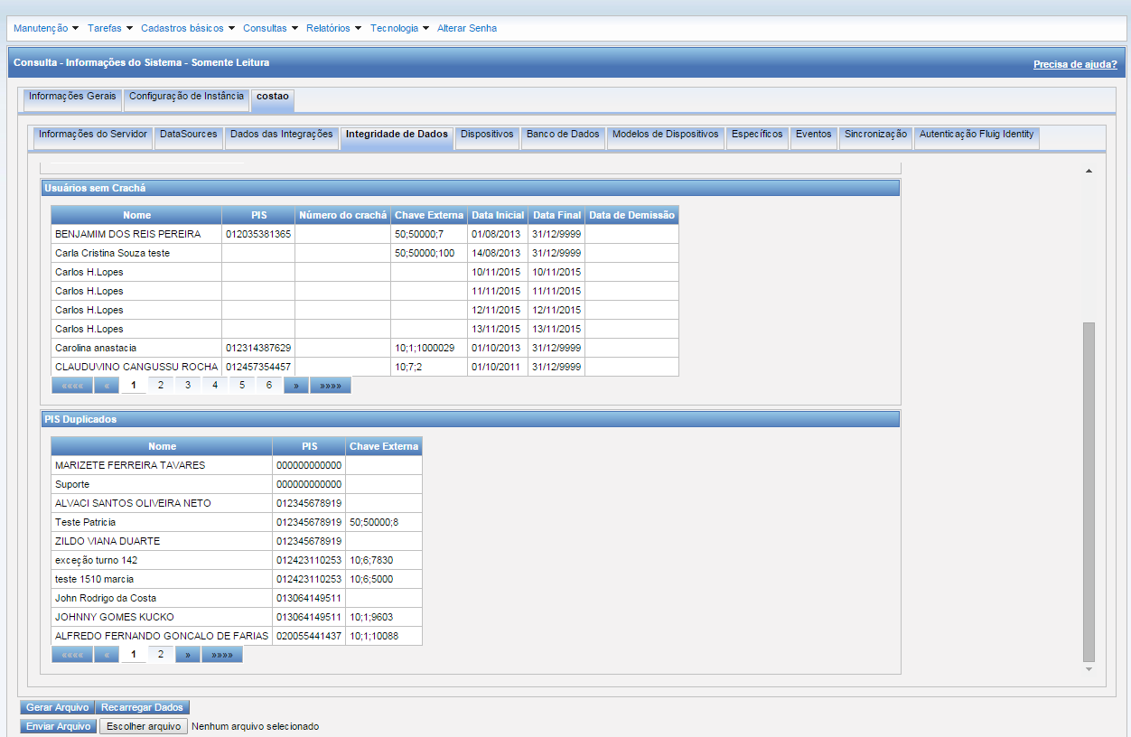This screenshot has height=737, width=1131.
Task: Click first page arrow in PIS Duplicados
Action: point(72,654)
